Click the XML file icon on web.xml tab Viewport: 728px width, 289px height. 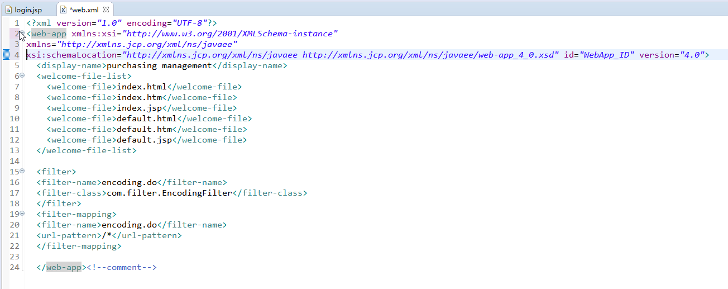[64, 10]
